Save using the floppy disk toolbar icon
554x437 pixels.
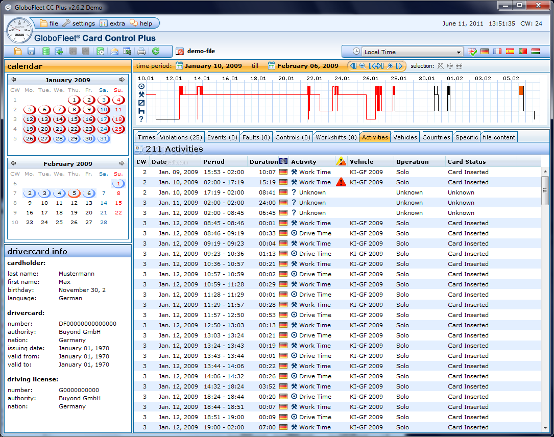31,52
